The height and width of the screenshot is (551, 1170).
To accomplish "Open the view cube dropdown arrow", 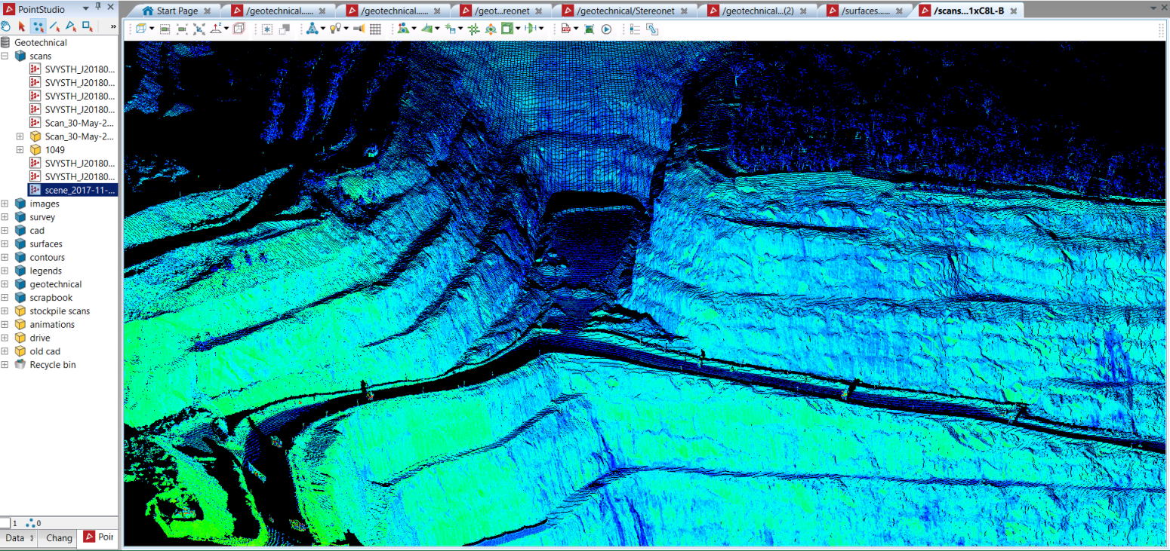I will (152, 29).
